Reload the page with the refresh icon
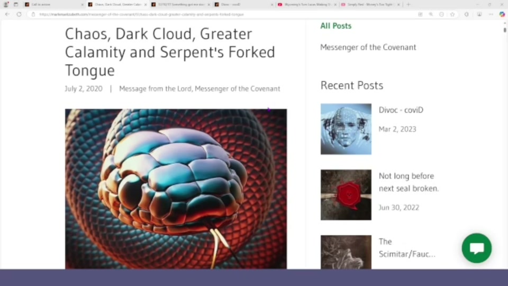Screen dimensions: 508x286 coord(19,14)
